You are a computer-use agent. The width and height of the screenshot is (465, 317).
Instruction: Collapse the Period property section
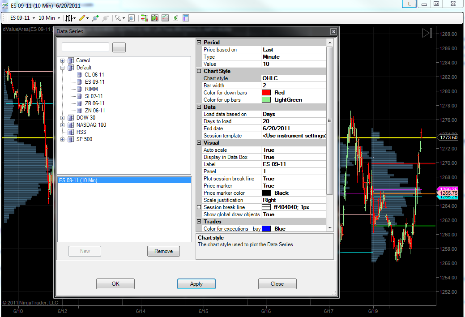[x=199, y=43]
